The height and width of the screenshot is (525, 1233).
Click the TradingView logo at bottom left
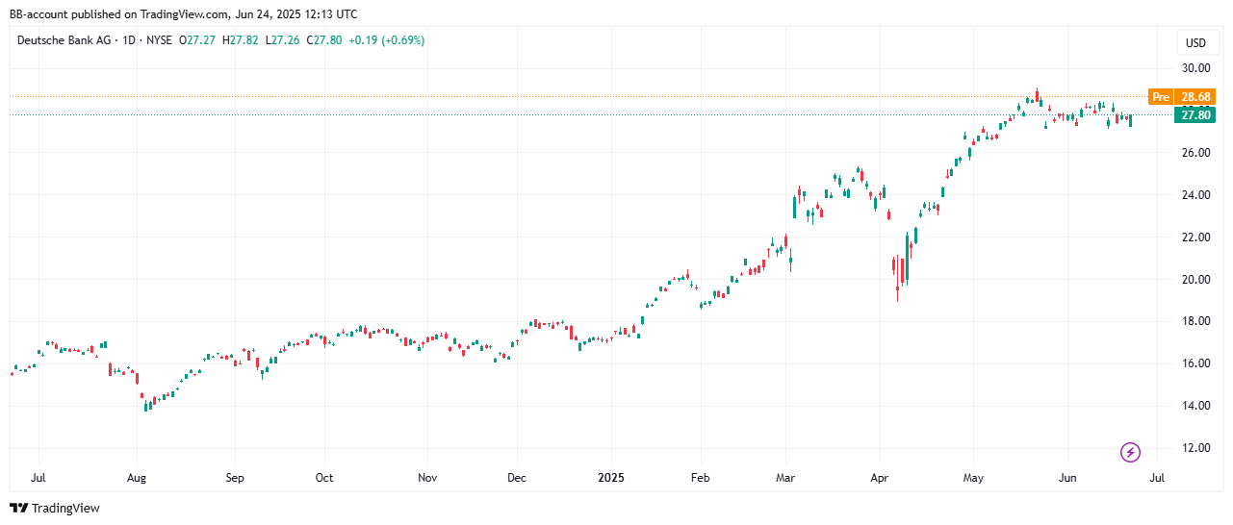(x=55, y=508)
